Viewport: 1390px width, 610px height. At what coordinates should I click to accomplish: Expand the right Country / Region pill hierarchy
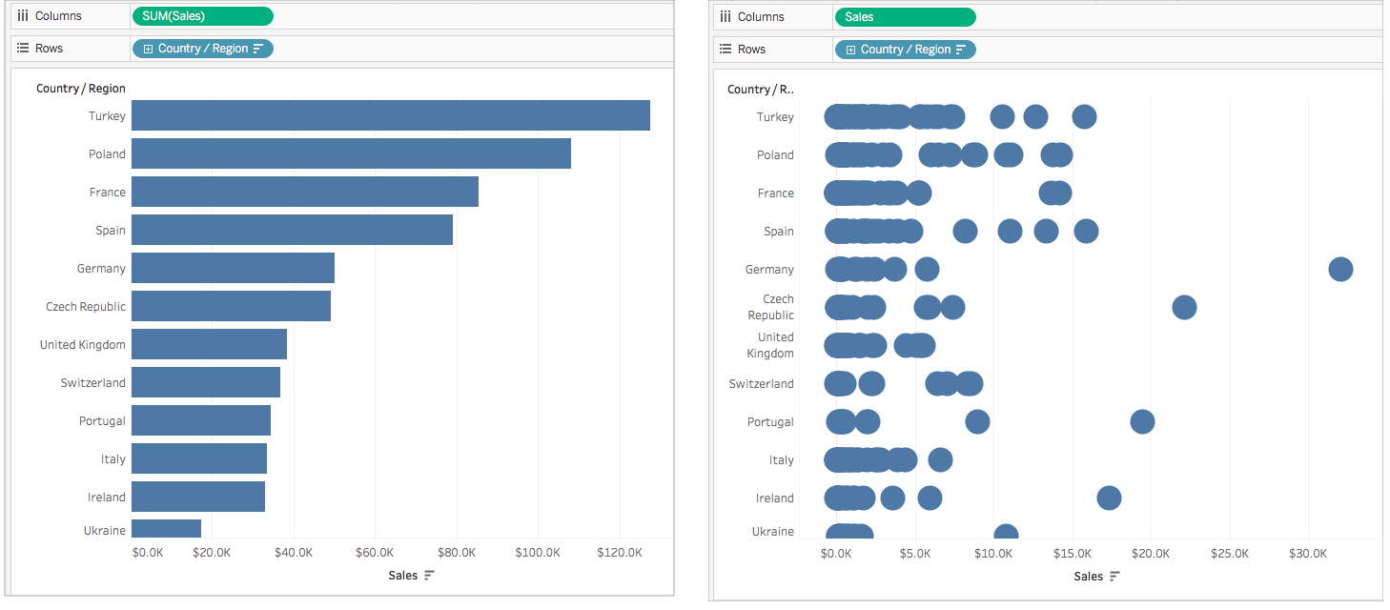850,50
